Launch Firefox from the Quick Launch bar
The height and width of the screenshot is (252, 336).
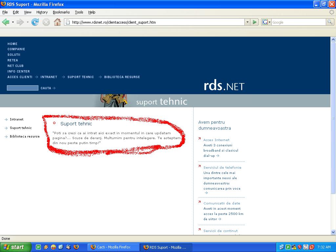76,247
